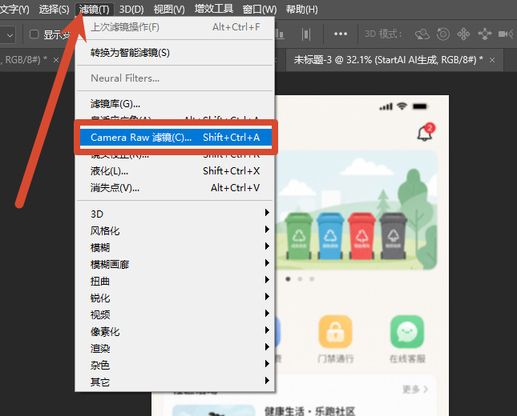Open 液化(L)... filter
Viewport: 517px width, 416px height.
point(175,171)
